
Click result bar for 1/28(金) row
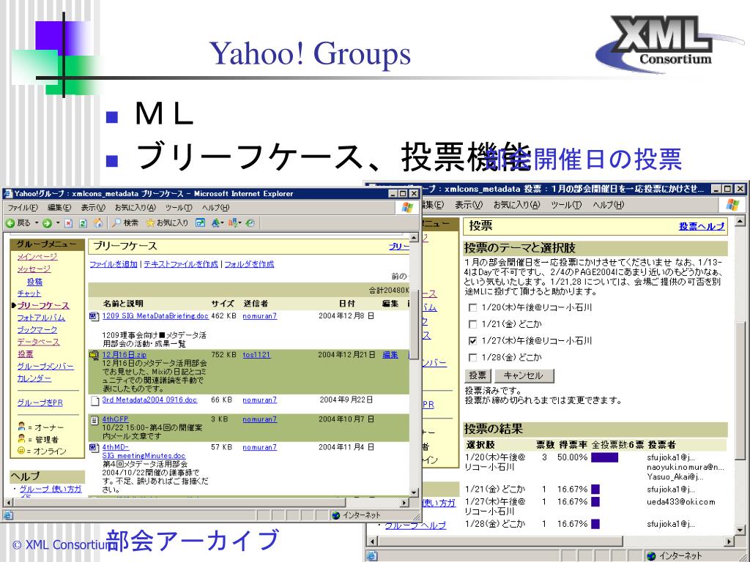(595, 524)
